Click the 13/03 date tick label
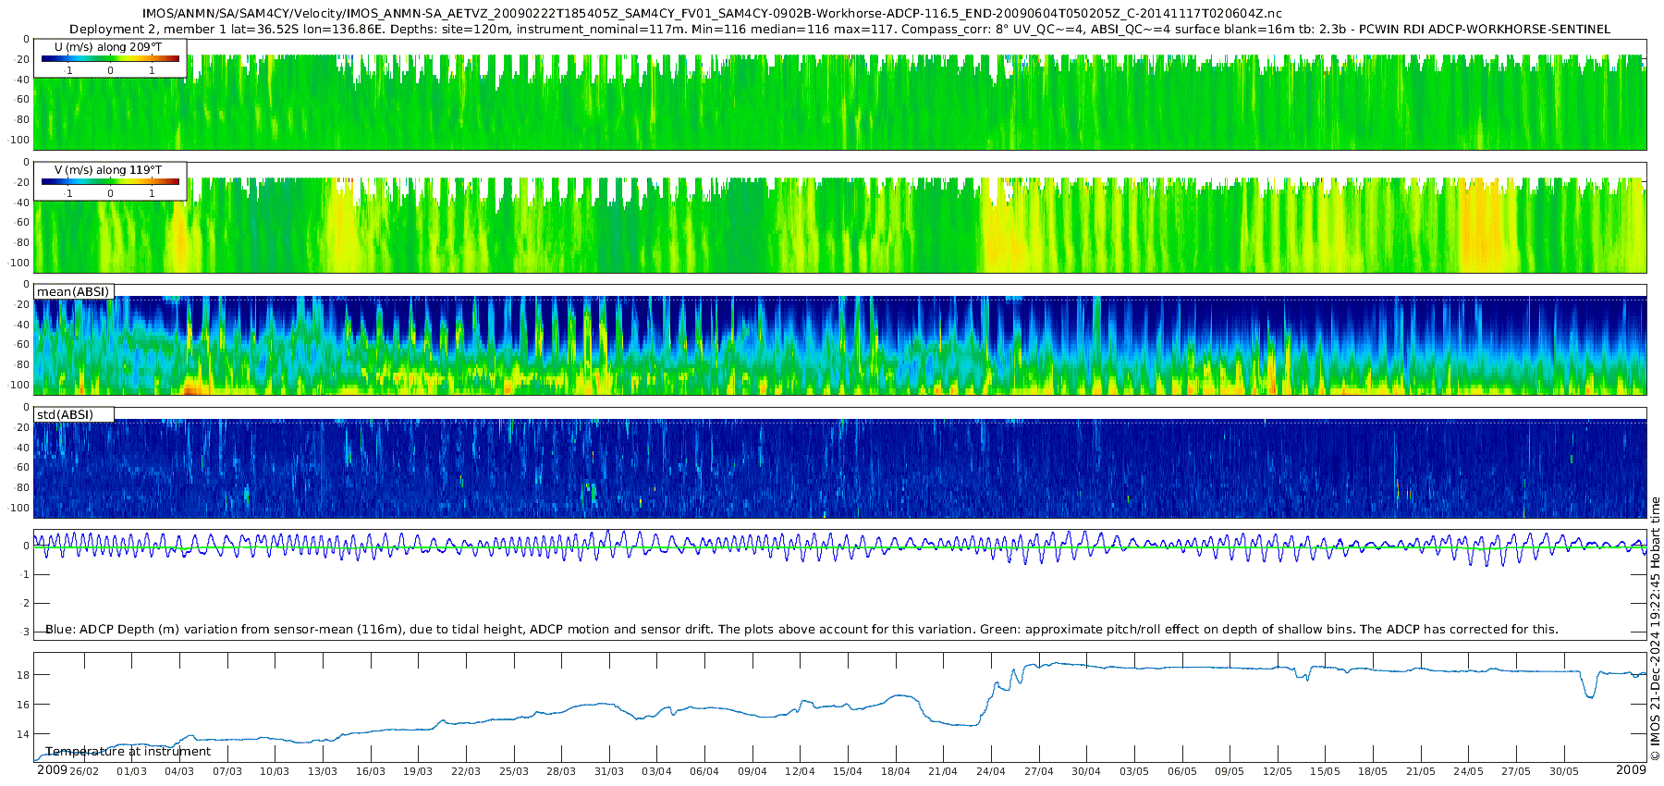 [x=323, y=771]
